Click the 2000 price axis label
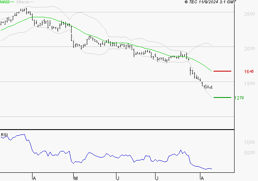The image size is (258, 181). click(249, 49)
